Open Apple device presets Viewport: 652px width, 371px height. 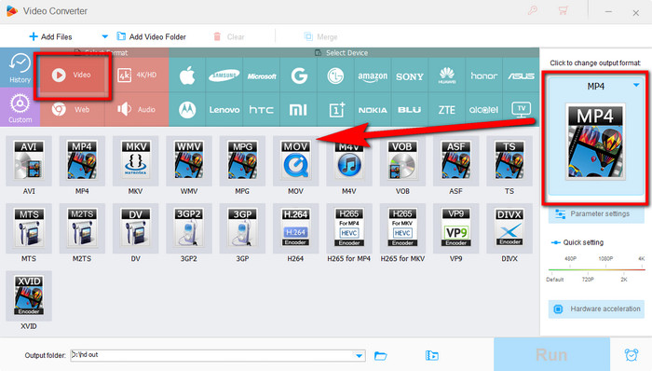click(187, 76)
